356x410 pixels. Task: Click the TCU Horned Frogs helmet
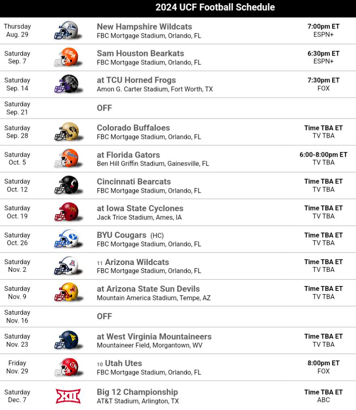[67, 84]
